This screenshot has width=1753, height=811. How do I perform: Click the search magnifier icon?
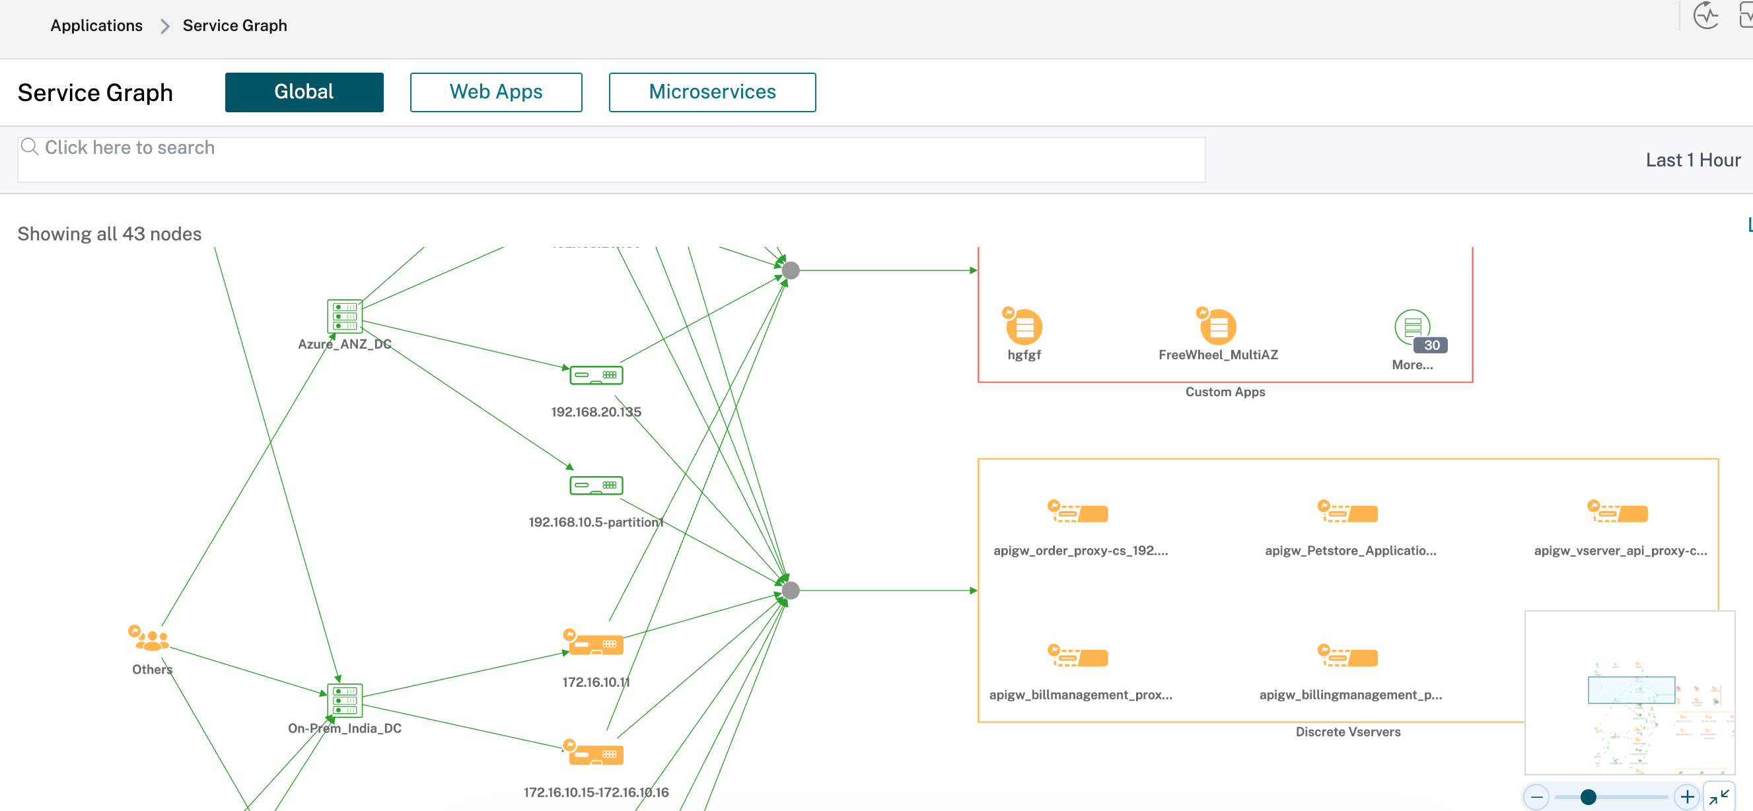click(29, 146)
